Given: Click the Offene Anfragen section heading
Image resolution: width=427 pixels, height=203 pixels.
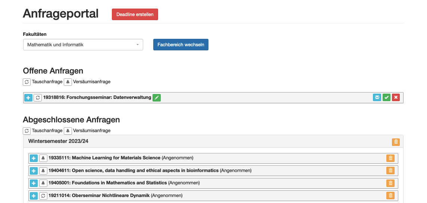Looking at the screenshot, I should point(53,71).
